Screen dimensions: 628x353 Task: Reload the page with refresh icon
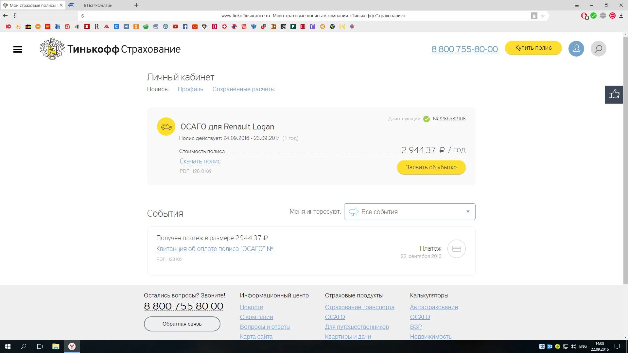point(82,16)
